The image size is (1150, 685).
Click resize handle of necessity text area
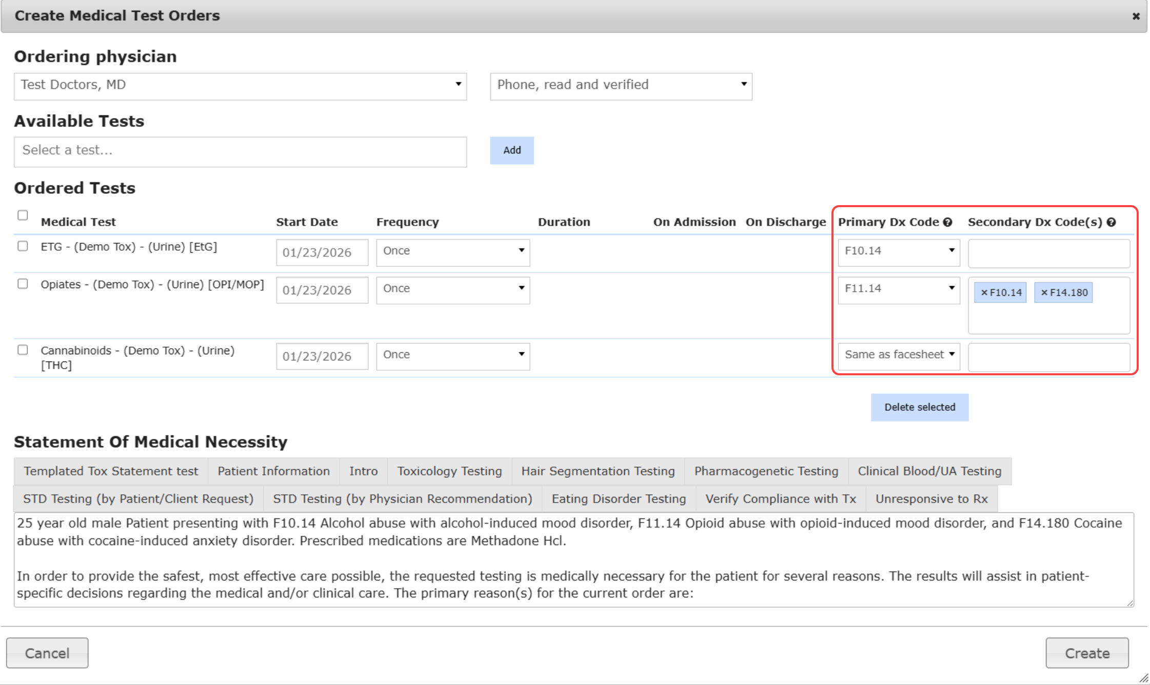coord(1129,603)
